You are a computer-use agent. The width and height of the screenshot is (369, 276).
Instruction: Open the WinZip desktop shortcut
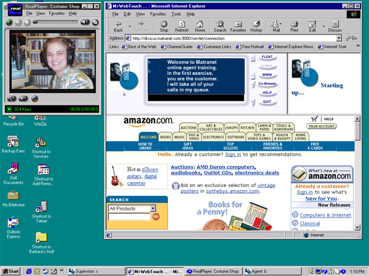[x=40, y=121]
